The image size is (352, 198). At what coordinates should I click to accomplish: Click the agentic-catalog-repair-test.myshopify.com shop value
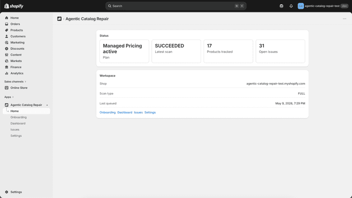(275, 84)
